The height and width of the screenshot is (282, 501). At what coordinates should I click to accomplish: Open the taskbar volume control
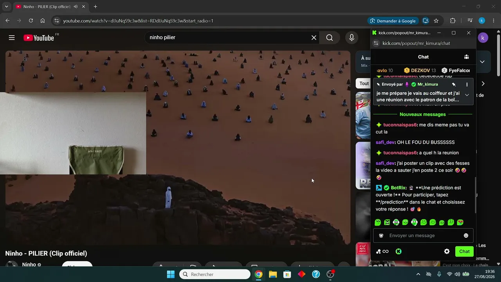[457, 274]
